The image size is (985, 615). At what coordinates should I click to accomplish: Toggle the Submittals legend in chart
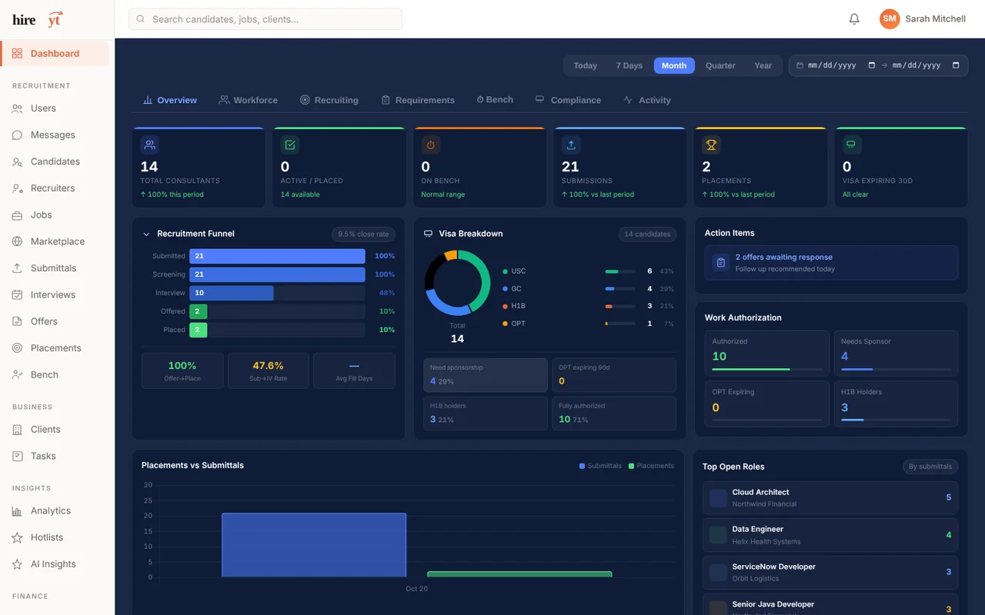[600, 466]
